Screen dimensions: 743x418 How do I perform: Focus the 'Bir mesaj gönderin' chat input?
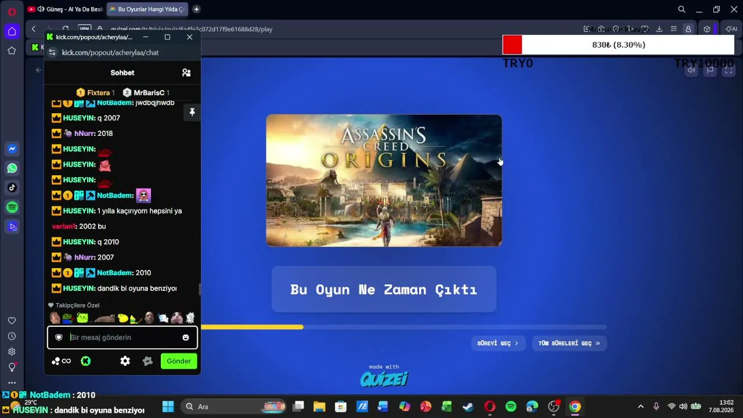[x=122, y=337]
